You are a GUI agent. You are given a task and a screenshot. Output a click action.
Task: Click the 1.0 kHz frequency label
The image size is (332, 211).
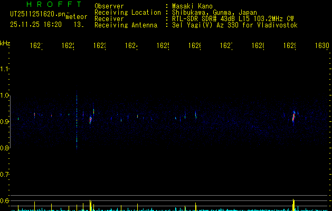click(4, 95)
